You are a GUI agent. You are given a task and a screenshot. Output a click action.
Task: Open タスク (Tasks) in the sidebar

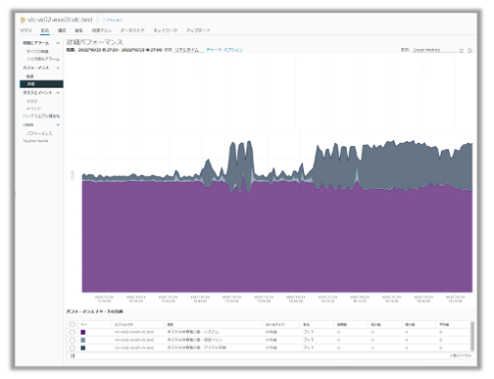coord(31,101)
